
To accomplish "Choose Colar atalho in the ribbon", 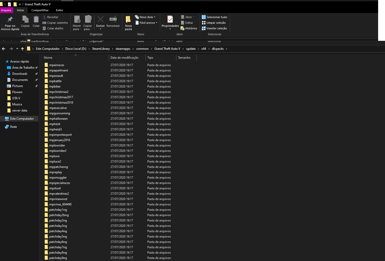I will [53, 28].
